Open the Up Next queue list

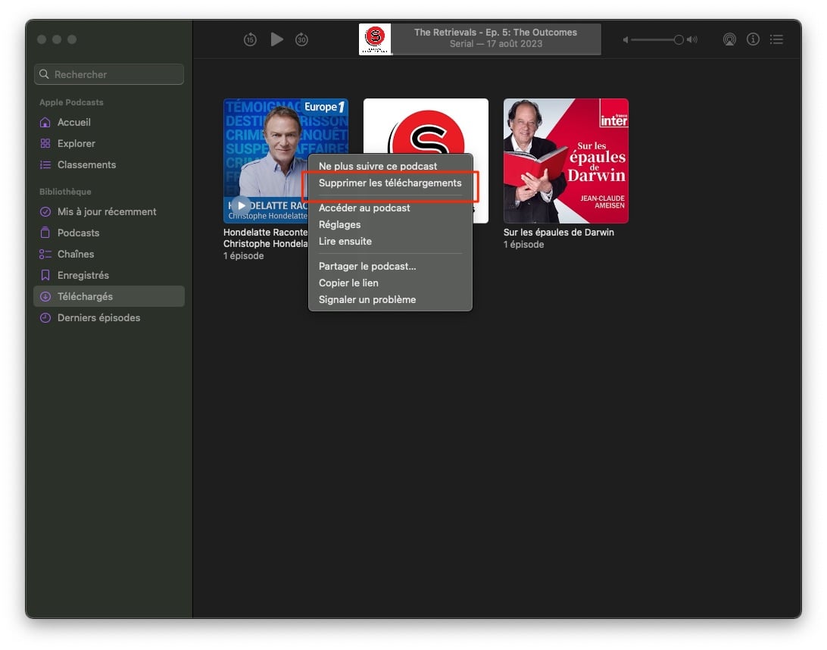(776, 39)
